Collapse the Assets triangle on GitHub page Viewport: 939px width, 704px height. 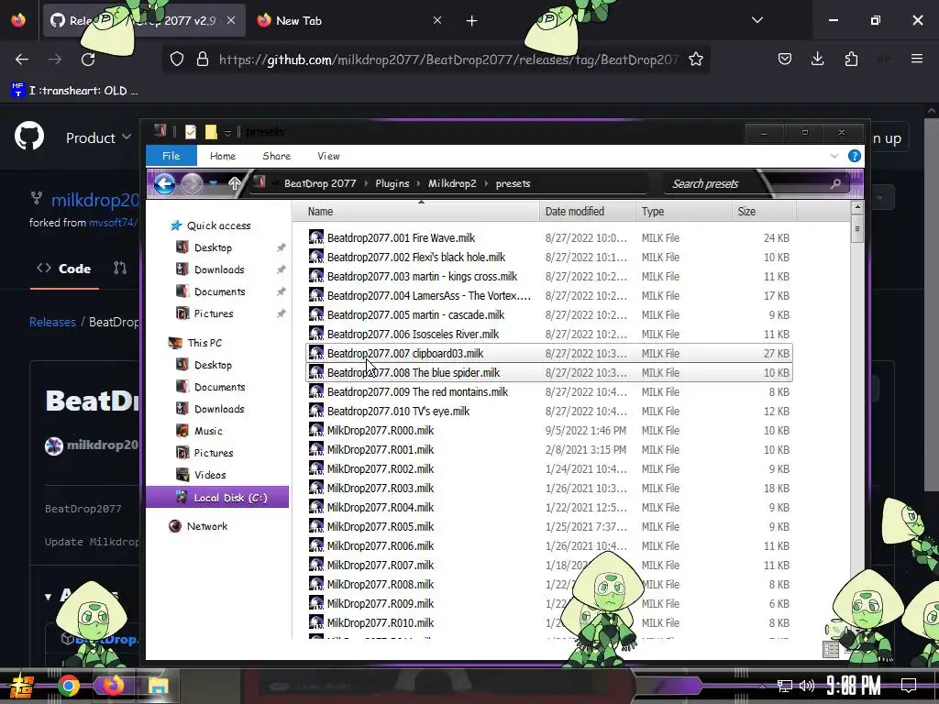click(x=48, y=596)
